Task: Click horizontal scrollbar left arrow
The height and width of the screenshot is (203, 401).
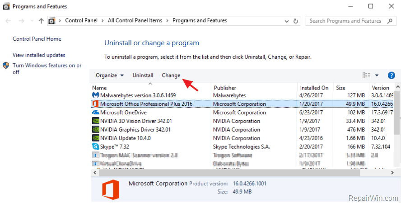Action: click(x=95, y=173)
